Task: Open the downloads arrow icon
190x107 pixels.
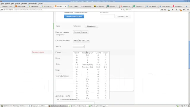Action: [x=169, y=10]
